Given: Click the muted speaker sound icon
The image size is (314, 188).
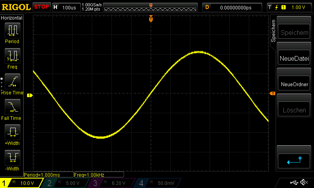Looking at the screenshot, I should [x=304, y=182].
